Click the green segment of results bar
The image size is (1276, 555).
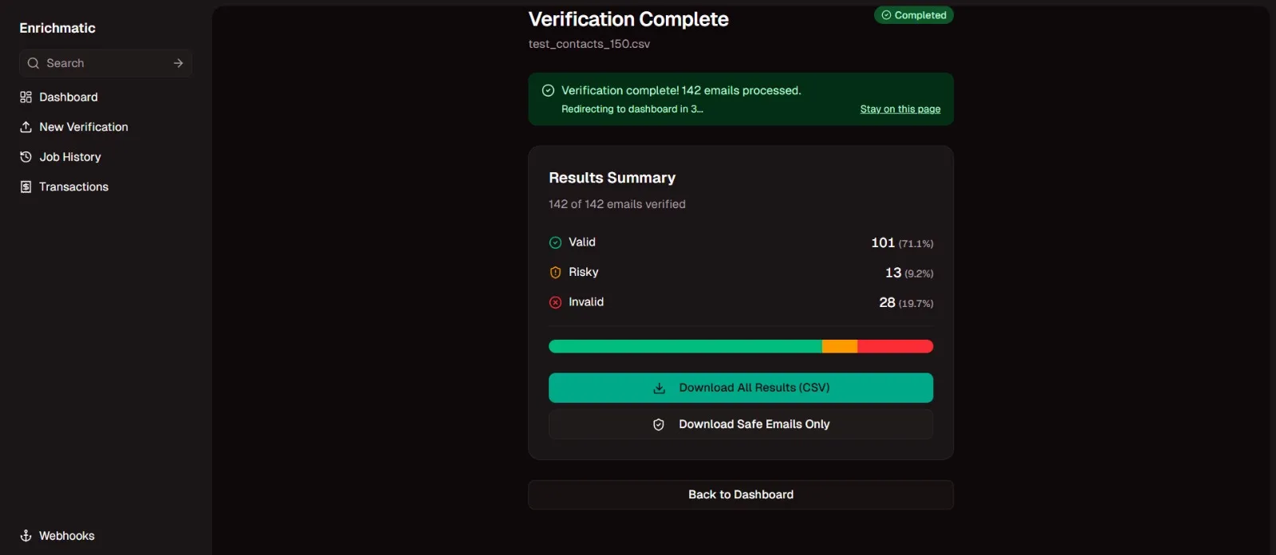(x=684, y=346)
